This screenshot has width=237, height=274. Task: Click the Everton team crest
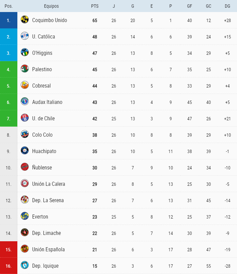click(x=24, y=216)
